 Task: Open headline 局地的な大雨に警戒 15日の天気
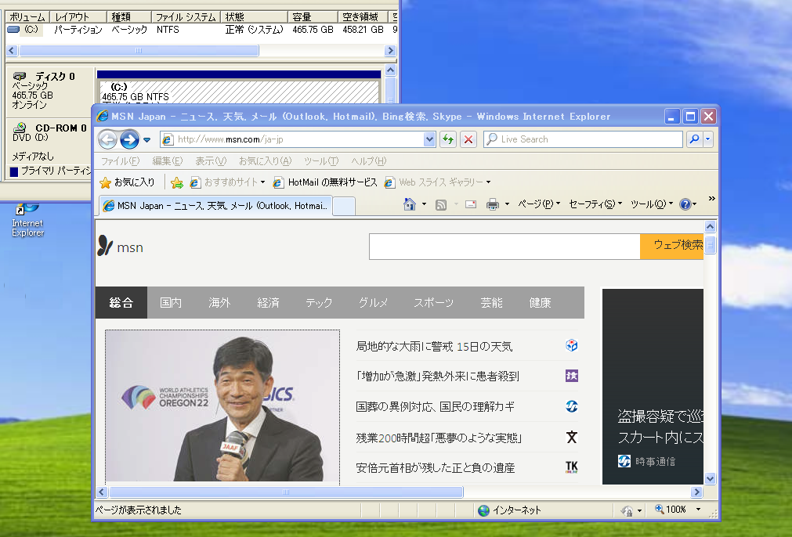tap(435, 346)
